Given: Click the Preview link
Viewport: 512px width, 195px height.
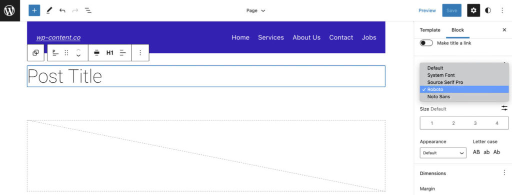Looking at the screenshot, I should [x=427, y=10].
